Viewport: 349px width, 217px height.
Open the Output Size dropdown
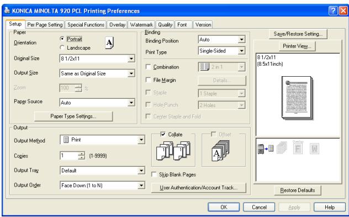click(131, 73)
